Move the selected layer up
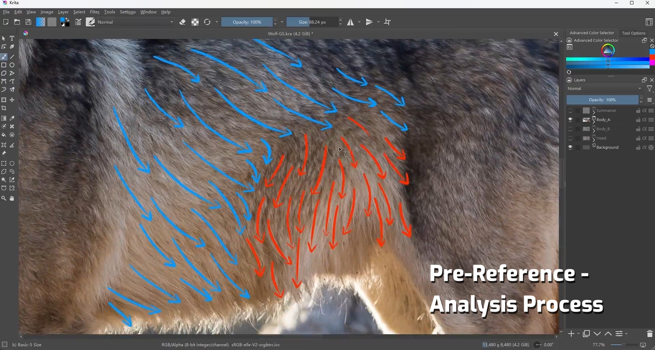 point(609,334)
